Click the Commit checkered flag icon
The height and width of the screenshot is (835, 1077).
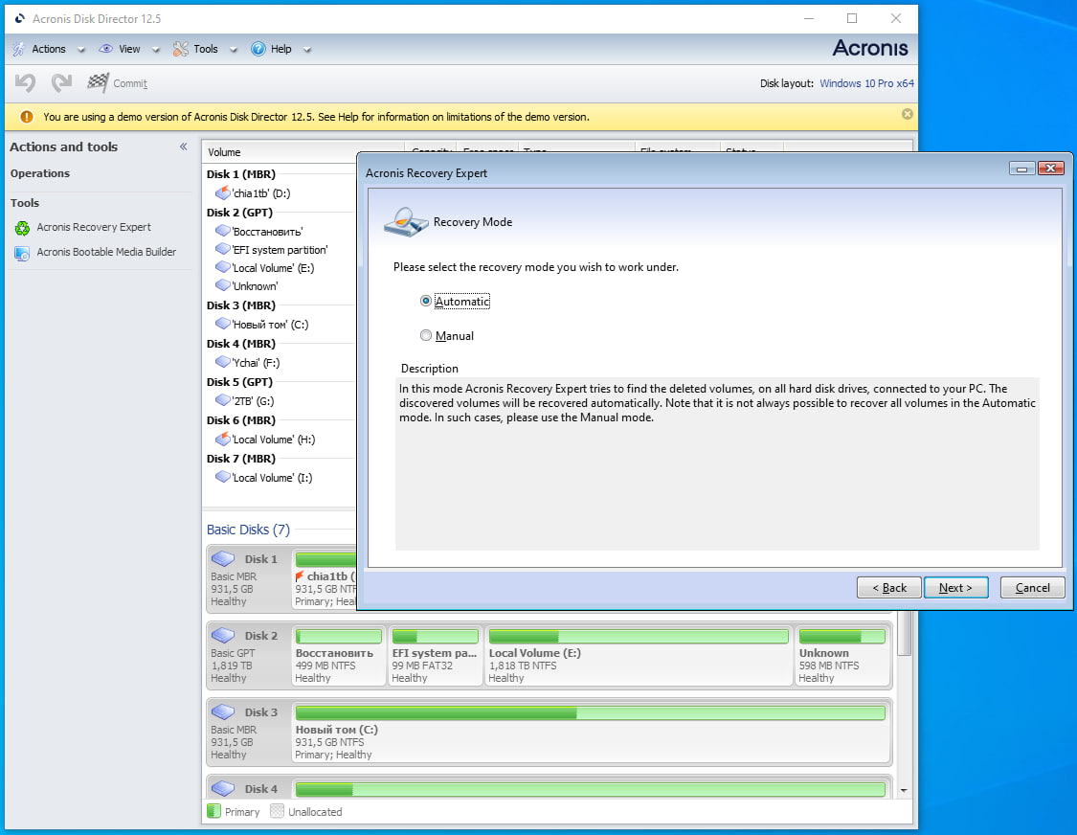pyautogui.click(x=98, y=82)
